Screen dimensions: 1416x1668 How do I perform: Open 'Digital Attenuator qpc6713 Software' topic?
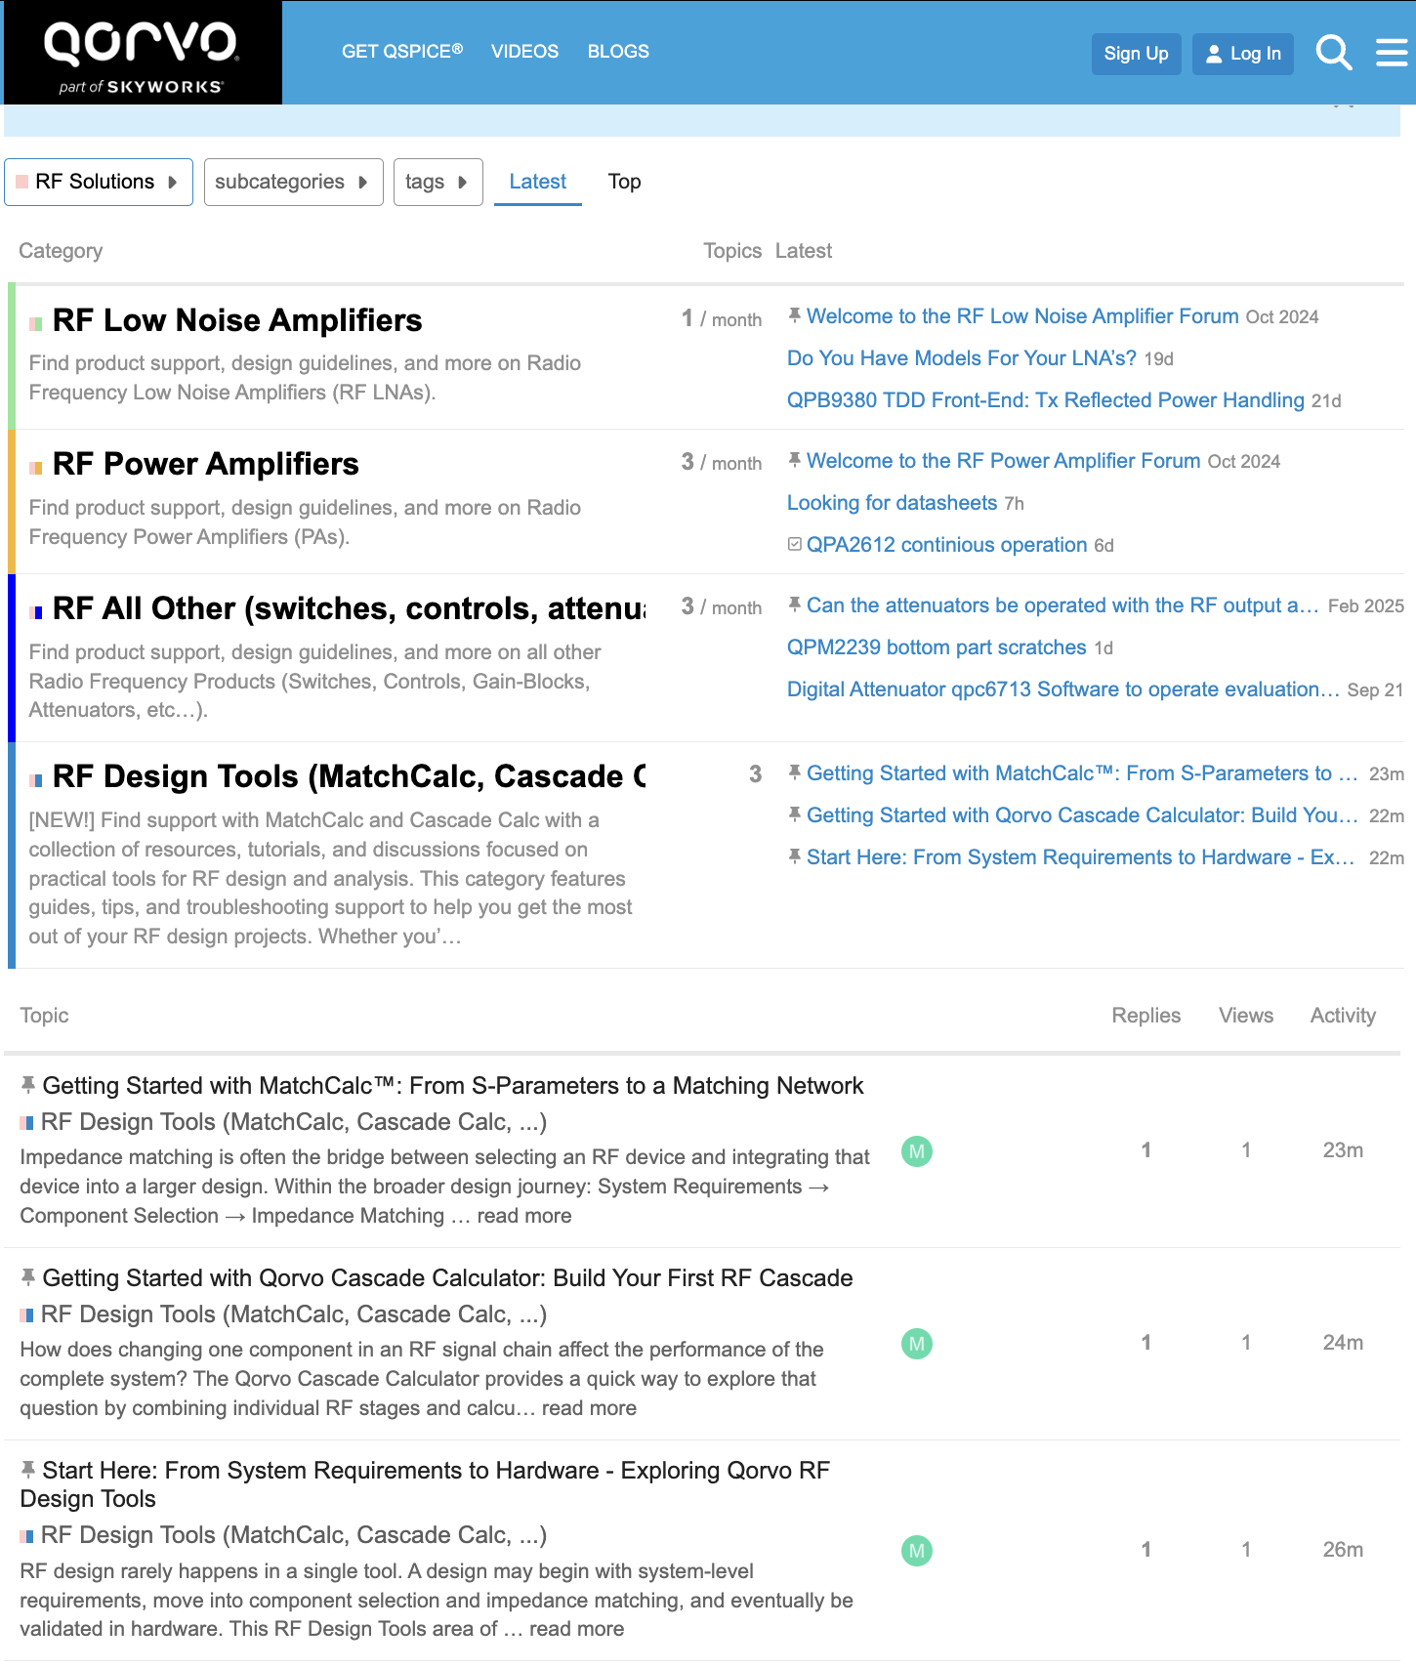(x=1063, y=689)
